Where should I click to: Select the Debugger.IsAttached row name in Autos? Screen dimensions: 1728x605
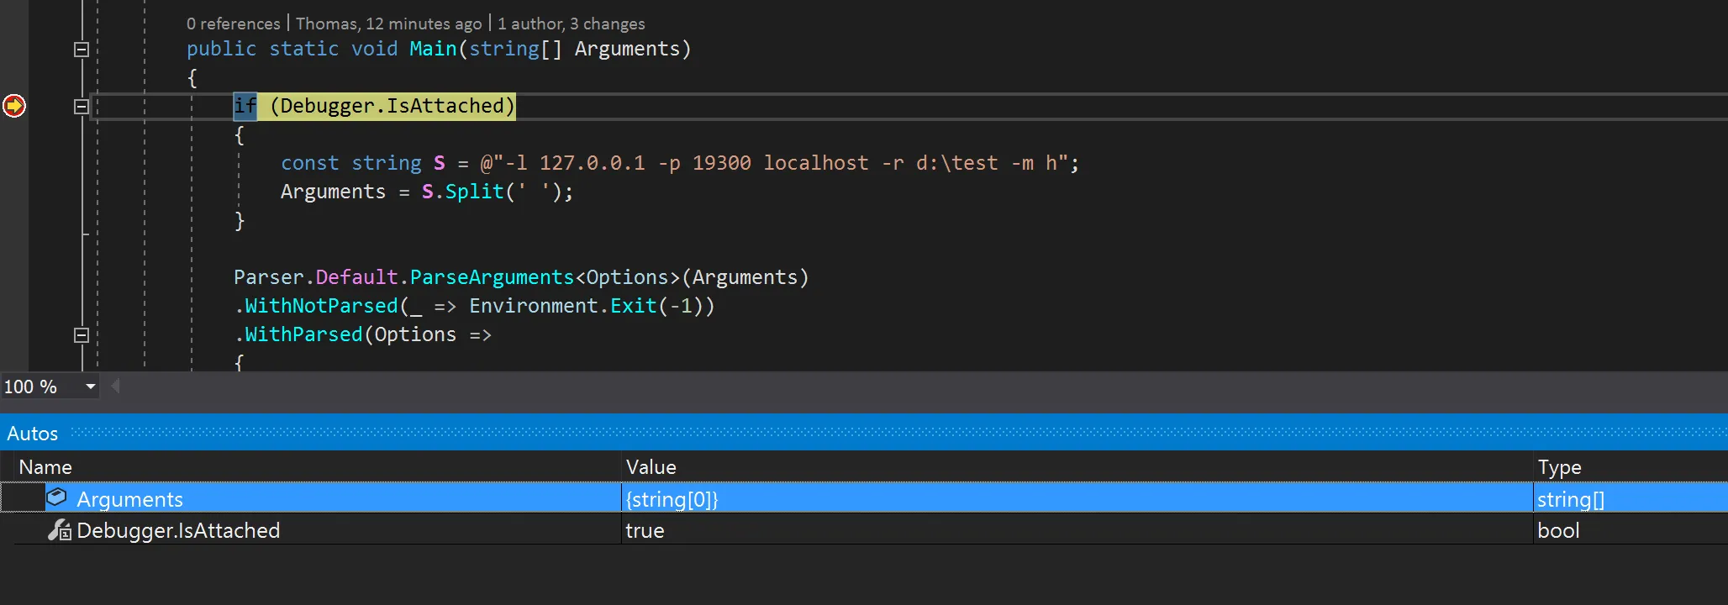178,531
